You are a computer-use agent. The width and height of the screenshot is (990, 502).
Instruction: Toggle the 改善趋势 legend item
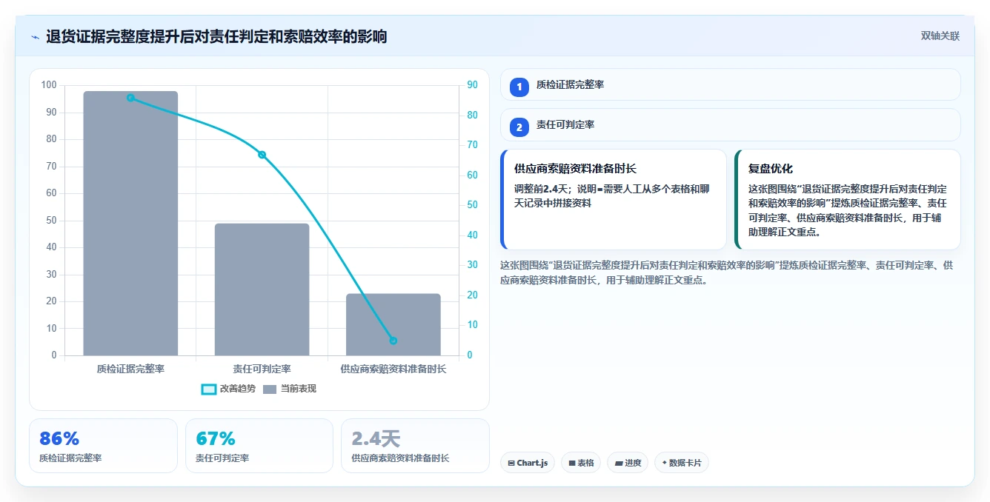tap(229, 389)
